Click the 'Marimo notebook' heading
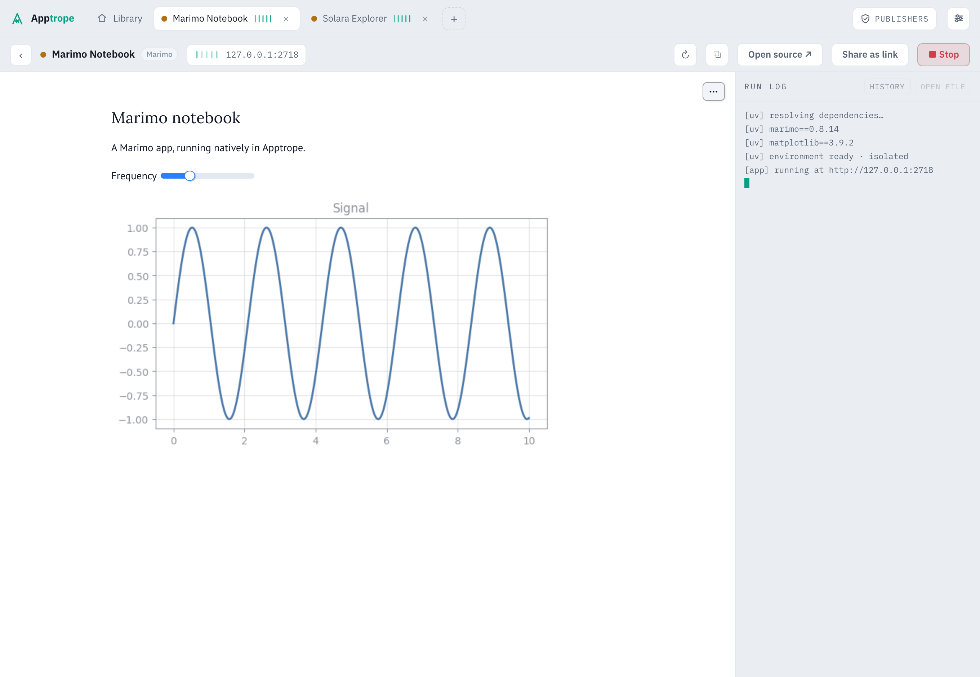980x677 pixels. tap(176, 118)
